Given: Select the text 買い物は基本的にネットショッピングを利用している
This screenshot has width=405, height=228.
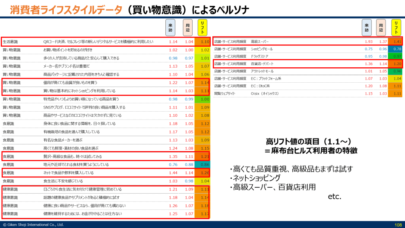Looking at the screenshot, I should [79, 91].
